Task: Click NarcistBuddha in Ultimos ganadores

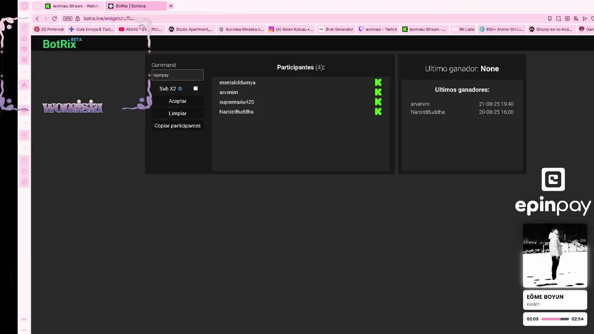Action: tap(427, 112)
